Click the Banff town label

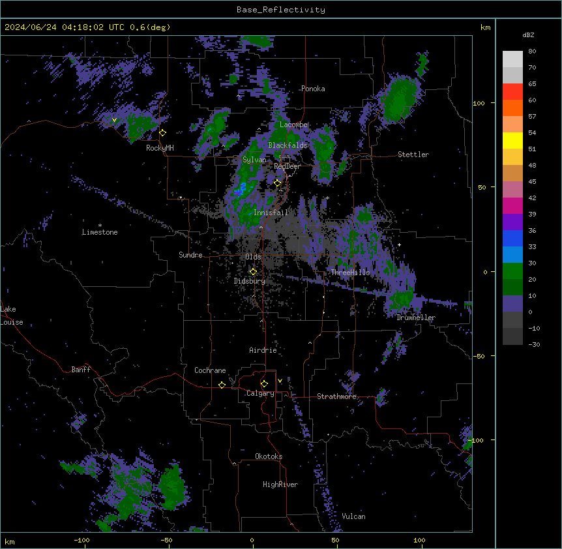pyautogui.click(x=81, y=370)
